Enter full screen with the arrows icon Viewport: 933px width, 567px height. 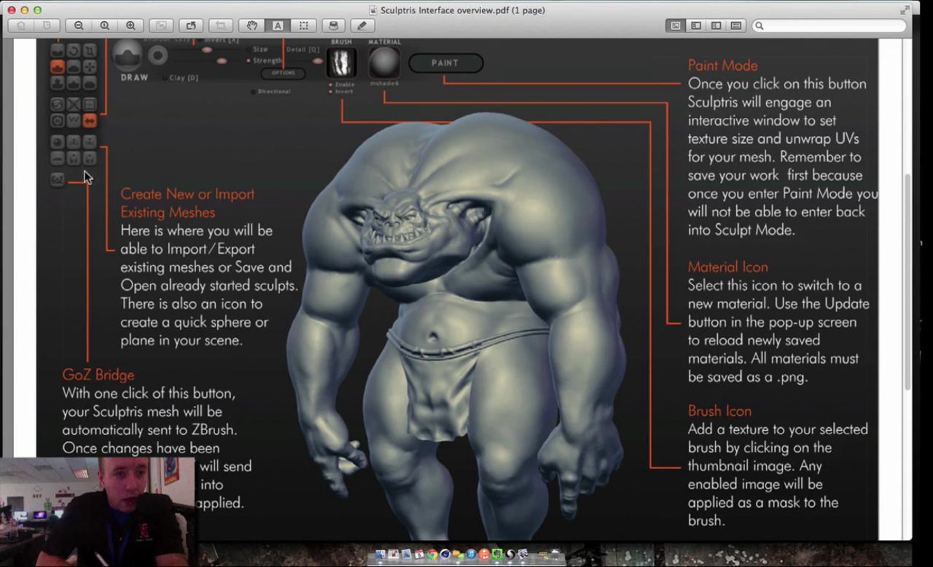click(905, 10)
